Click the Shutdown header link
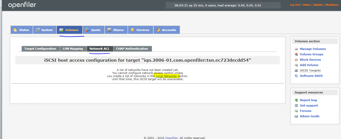The width and height of the screenshot is (341, 139). click(x=332, y=5)
